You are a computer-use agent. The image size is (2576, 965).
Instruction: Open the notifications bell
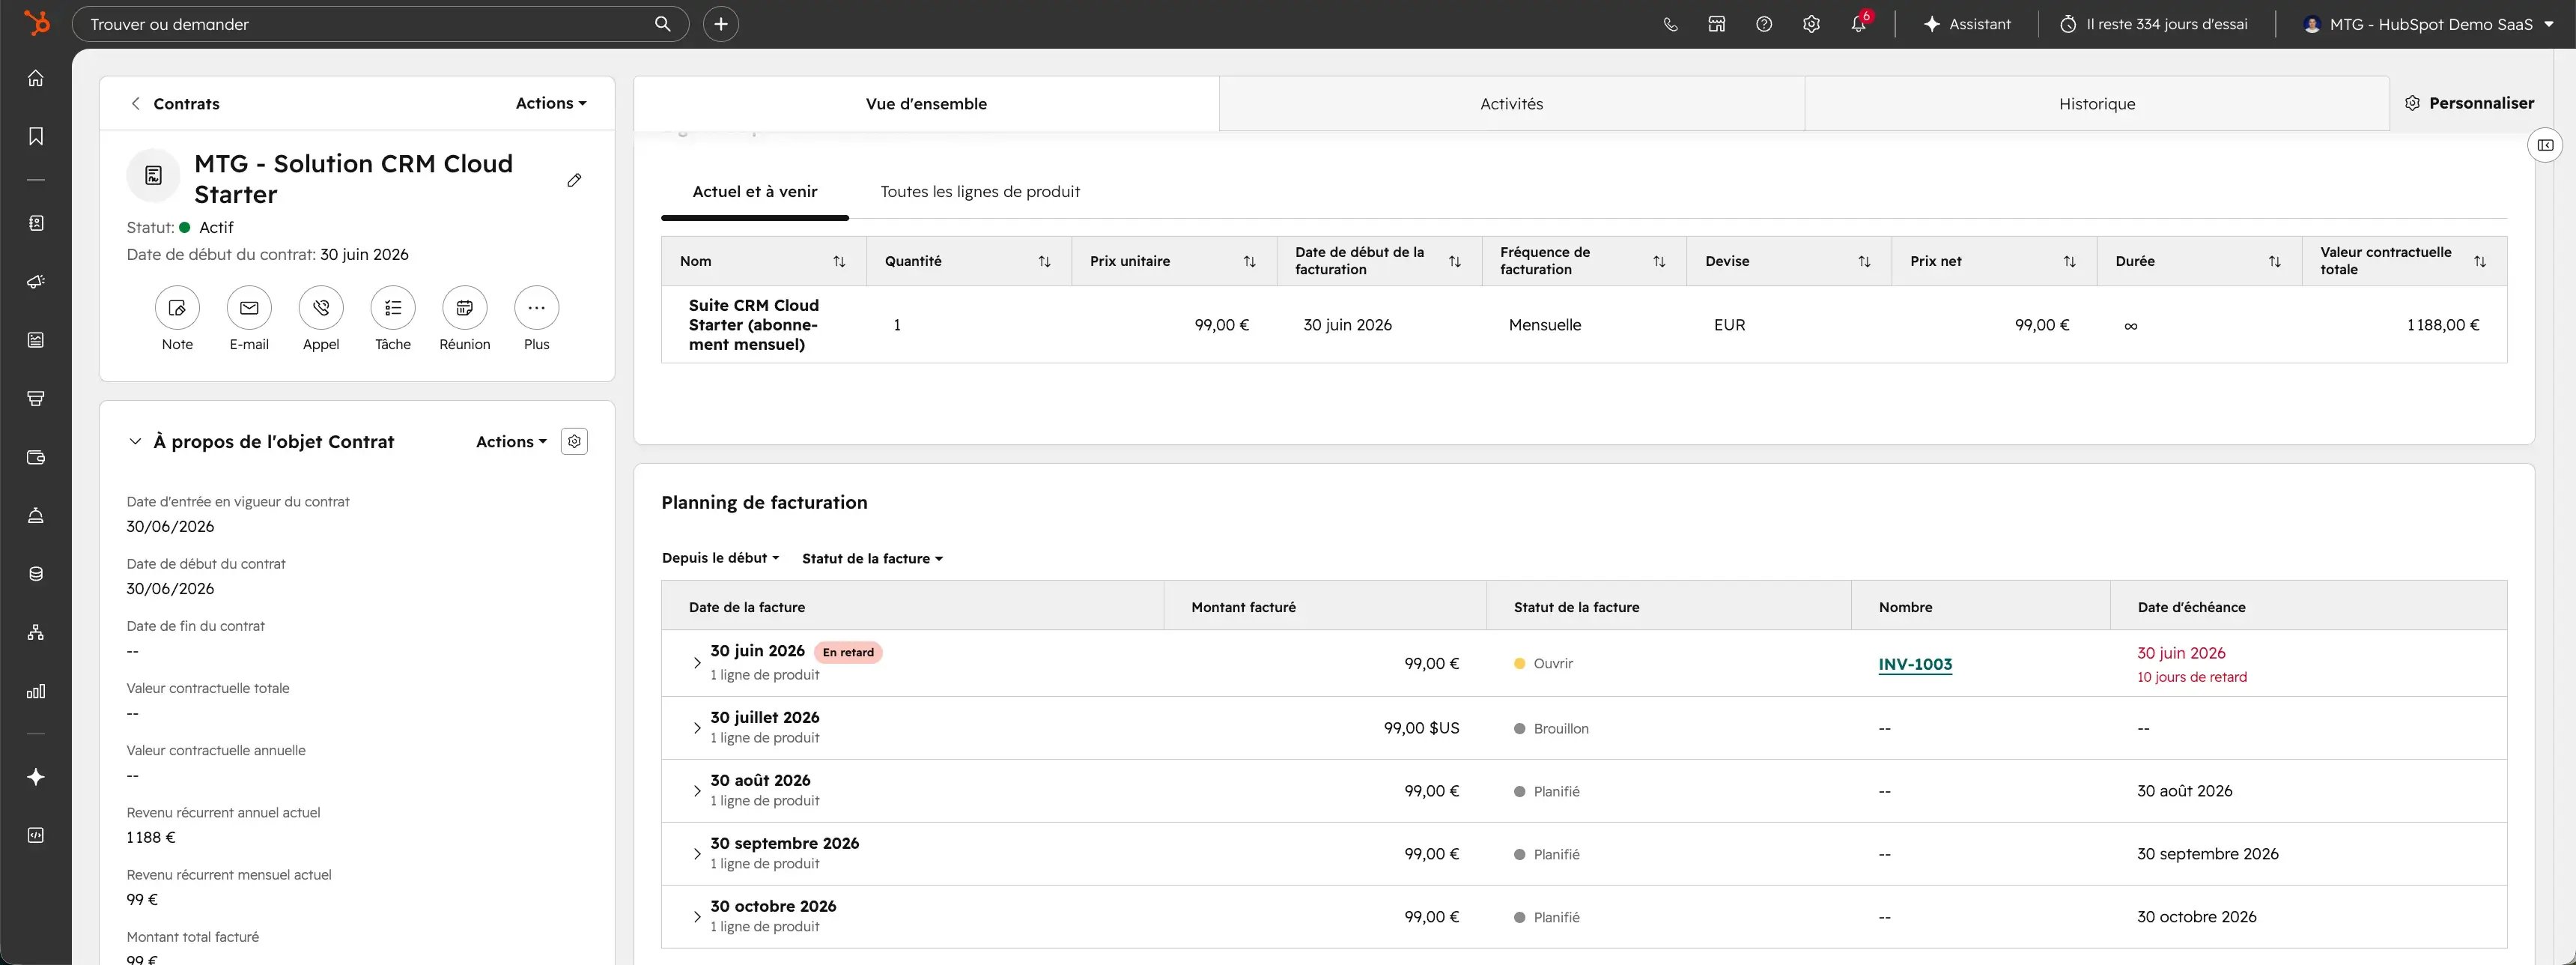click(x=1858, y=24)
